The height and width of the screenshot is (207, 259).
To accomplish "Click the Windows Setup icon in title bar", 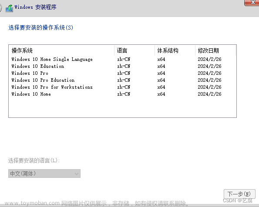I will pyautogui.click(x=9, y=8).
